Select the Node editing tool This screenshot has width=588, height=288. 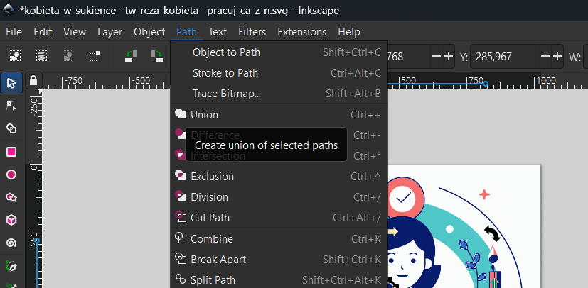(x=11, y=106)
